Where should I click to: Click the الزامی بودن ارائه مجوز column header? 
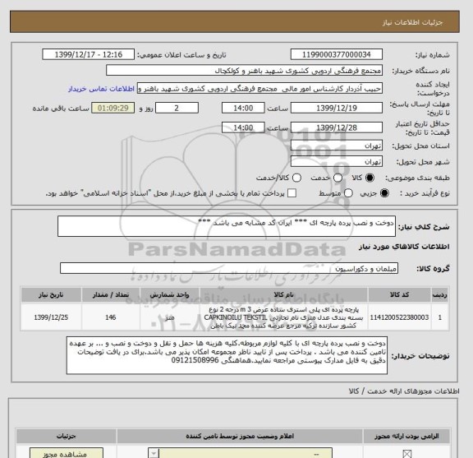[406, 437]
